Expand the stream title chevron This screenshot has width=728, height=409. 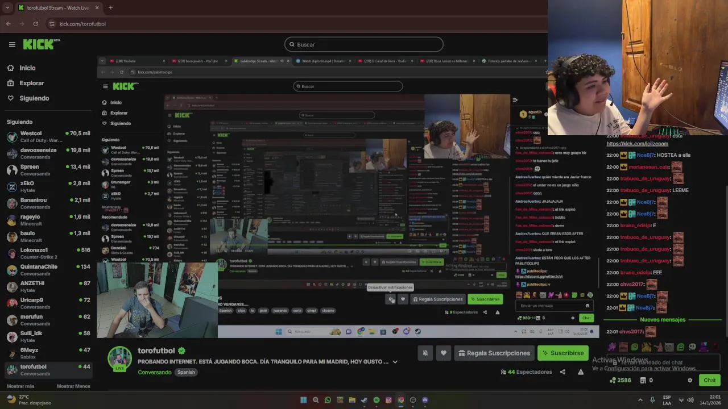(x=395, y=362)
